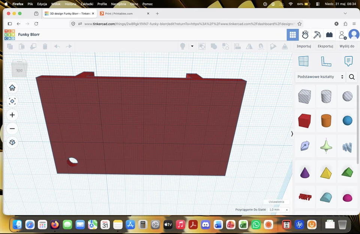The width and height of the screenshot is (360, 234).
Task: Click the Mirror tool icon
Action: pos(249,46)
